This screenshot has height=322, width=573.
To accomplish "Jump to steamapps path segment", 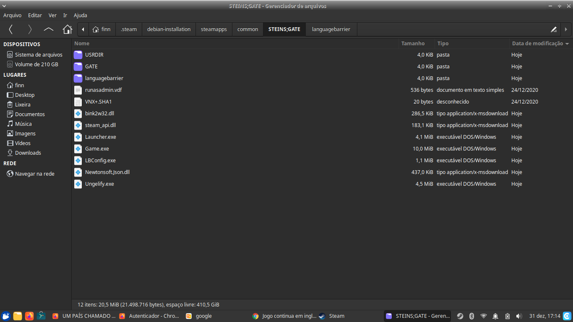I will (214, 29).
